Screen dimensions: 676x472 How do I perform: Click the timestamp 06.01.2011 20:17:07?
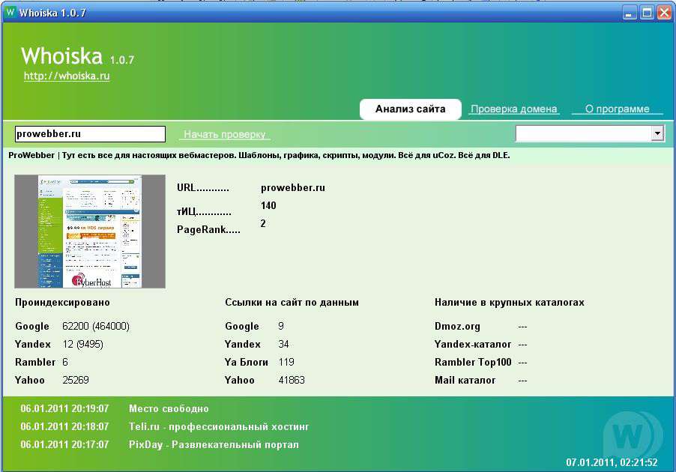pyautogui.click(x=64, y=445)
